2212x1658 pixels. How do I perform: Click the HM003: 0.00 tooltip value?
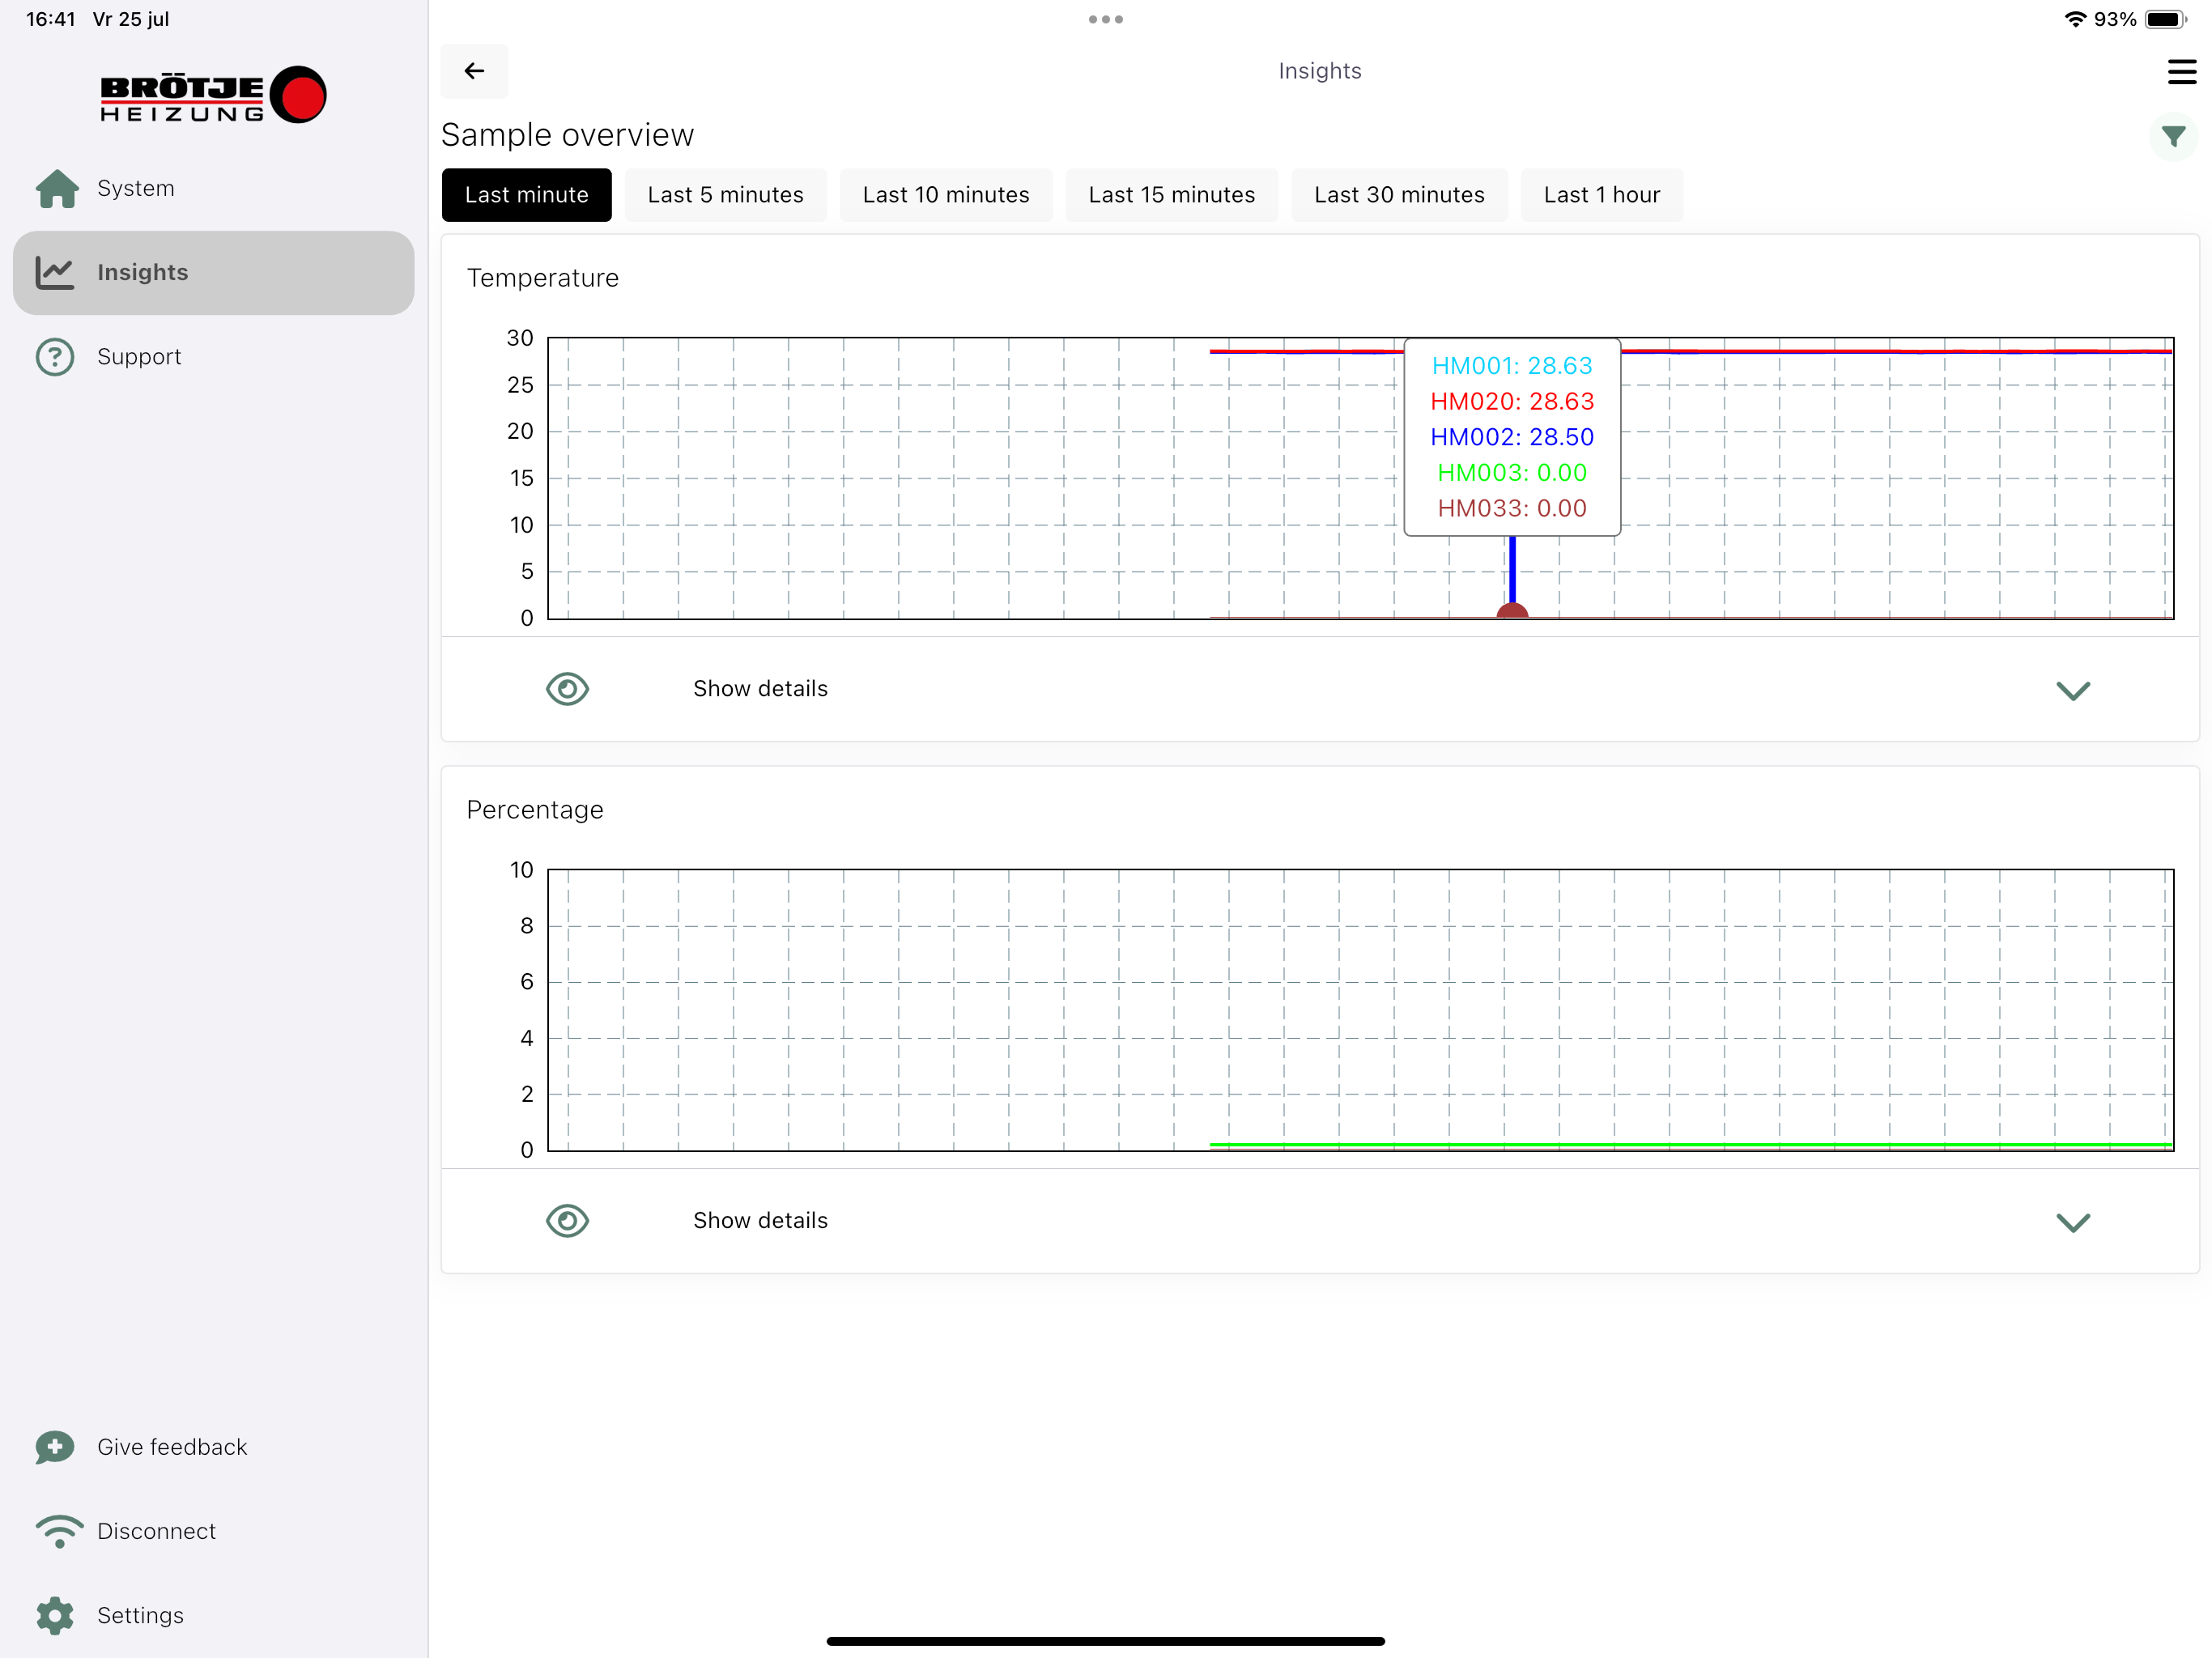click(1512, 473)
